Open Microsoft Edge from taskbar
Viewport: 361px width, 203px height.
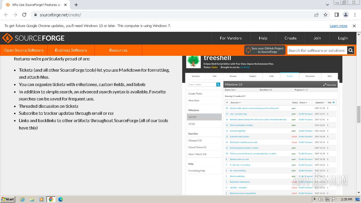61,199
